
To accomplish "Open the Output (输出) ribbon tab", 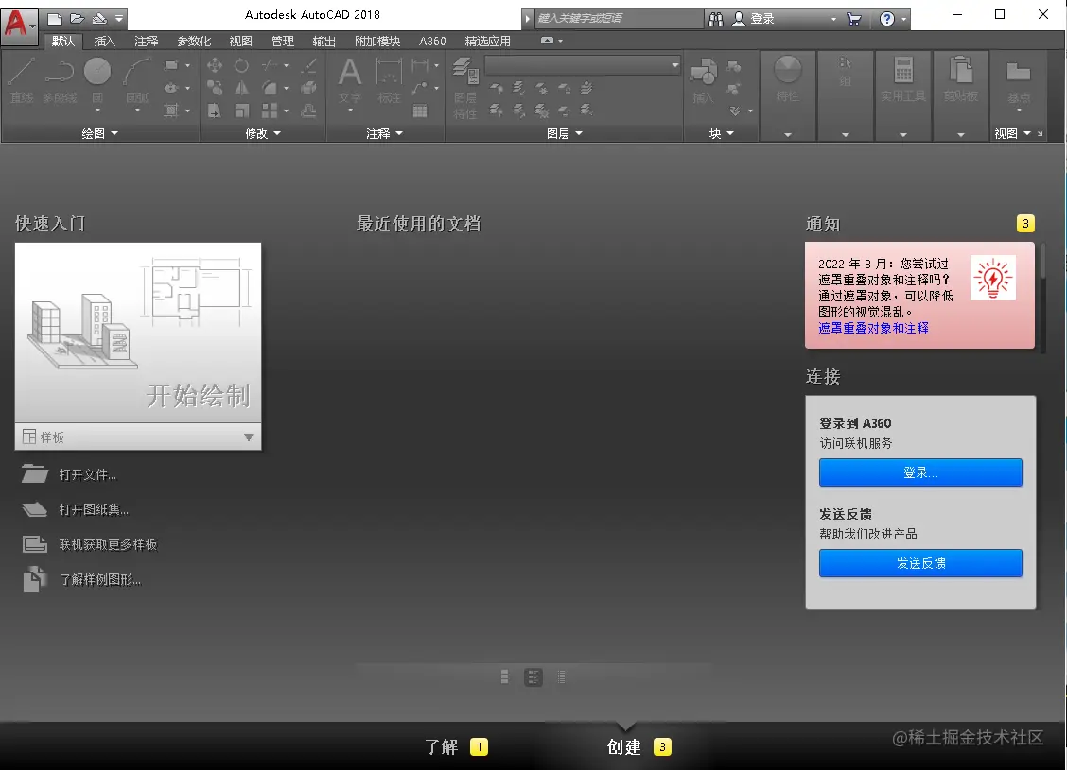I will click(x=324, y=42).
